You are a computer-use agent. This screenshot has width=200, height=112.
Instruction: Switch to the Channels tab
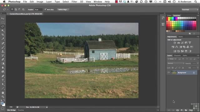(x=177, y=55)
